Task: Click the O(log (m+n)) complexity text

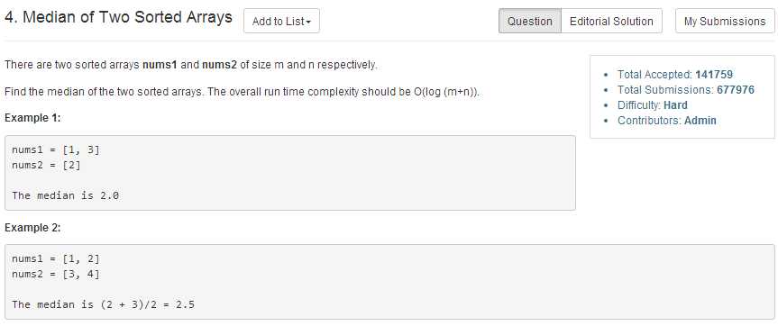Action: click(446, 93)
